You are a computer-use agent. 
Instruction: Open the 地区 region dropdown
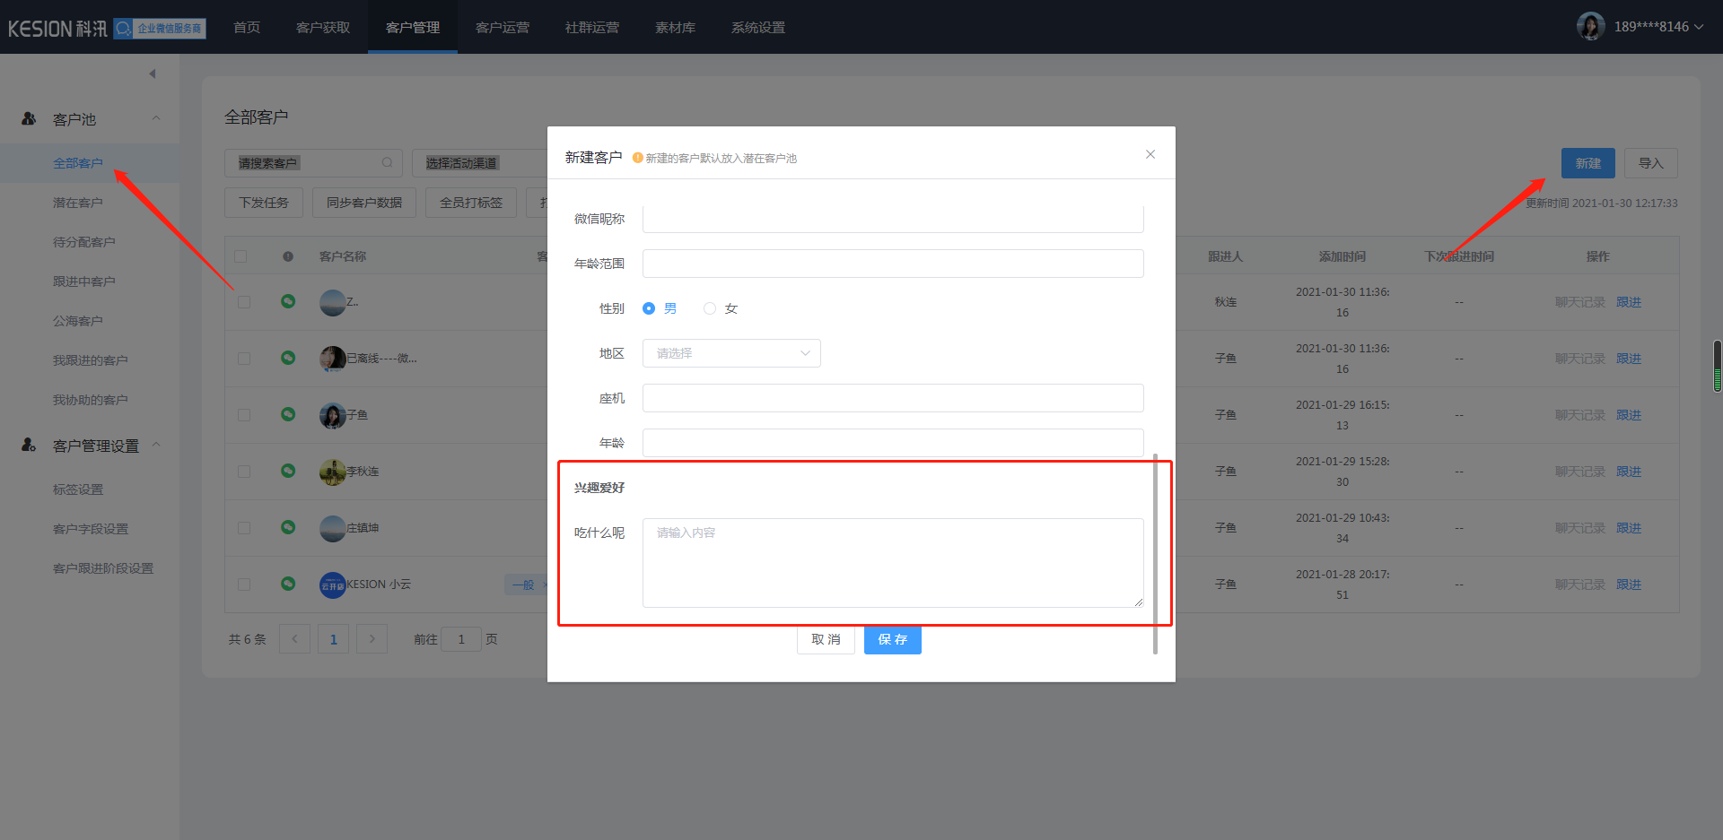pos(730,353)
